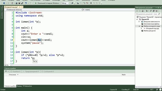Viewport: 162px width, 91px height.
Task: Switch to the Список ошибок tab
Action: coord(10,86)
